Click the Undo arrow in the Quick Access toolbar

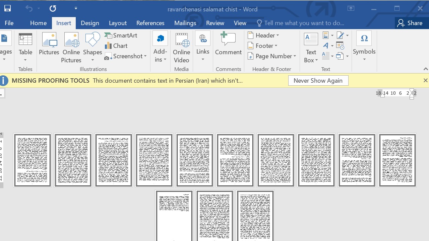tap(29, 9)
